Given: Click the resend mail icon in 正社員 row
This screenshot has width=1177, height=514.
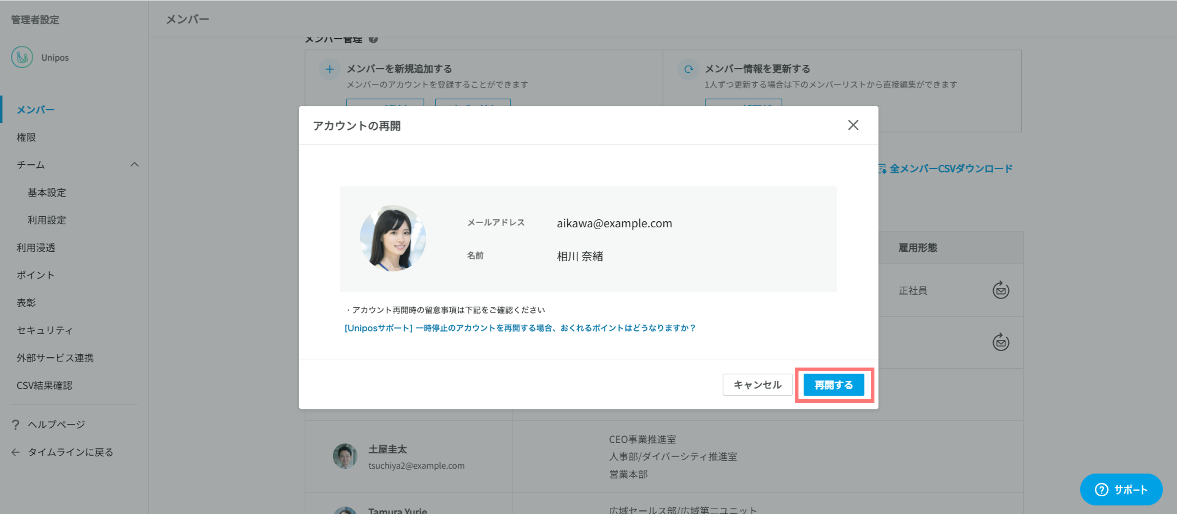Looking at the screenshot, I should coord(1000,290).
